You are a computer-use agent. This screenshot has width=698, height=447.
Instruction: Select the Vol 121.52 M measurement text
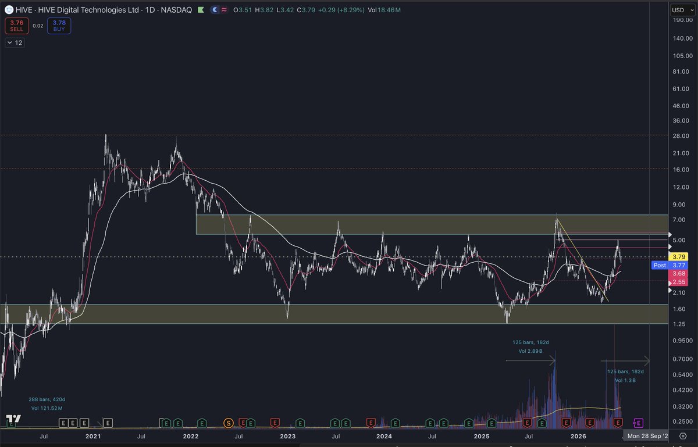[48, 409]
